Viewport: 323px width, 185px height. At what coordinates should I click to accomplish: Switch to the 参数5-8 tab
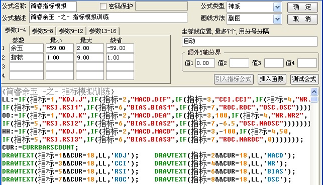42,31
